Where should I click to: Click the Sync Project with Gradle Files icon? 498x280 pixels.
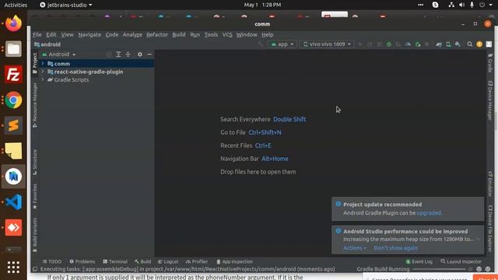[439, 44]
